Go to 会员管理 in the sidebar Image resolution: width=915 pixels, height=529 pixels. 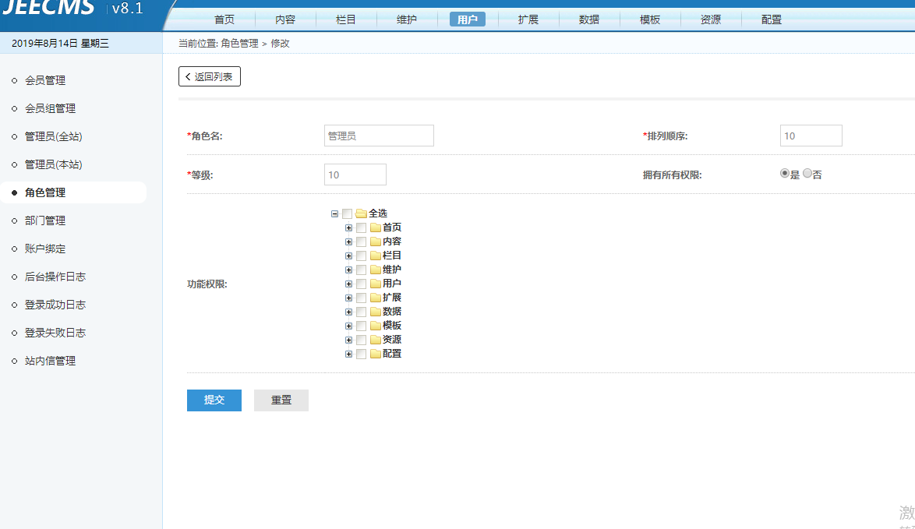45,80
